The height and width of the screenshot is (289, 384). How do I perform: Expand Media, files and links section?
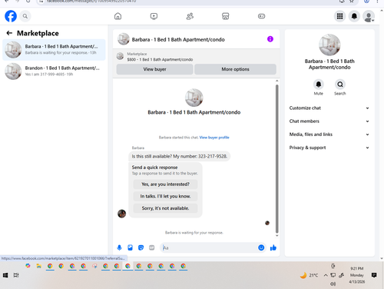tap(329, 135)
